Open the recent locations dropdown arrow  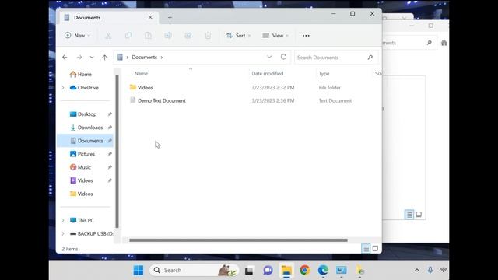click(x=92, y=57)
